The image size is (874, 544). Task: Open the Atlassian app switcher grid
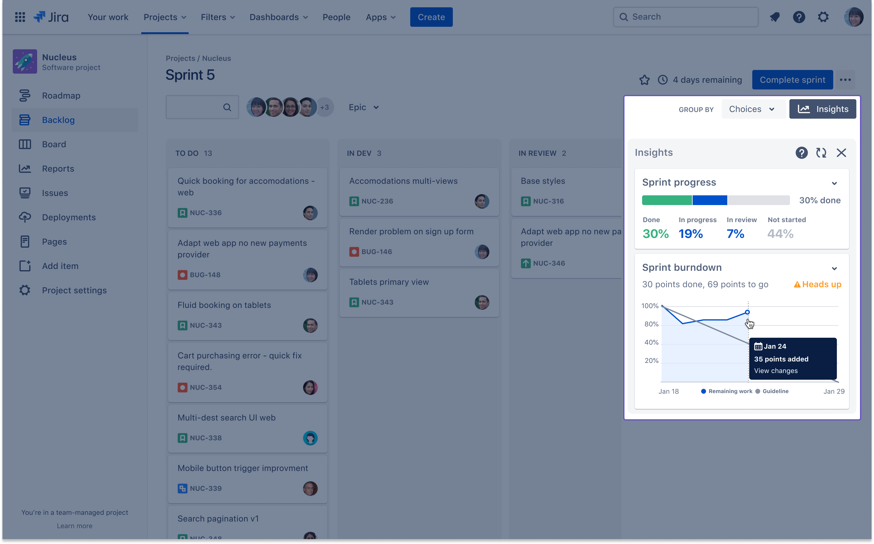(x=20, y=17)
